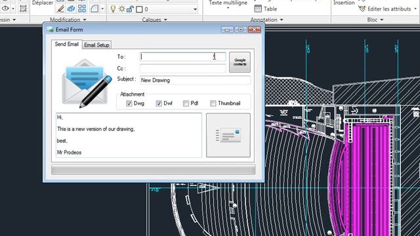420x236 pixels.
Task: Toggle the layer sun freeze icon
Action: click(x=122, y=9)
